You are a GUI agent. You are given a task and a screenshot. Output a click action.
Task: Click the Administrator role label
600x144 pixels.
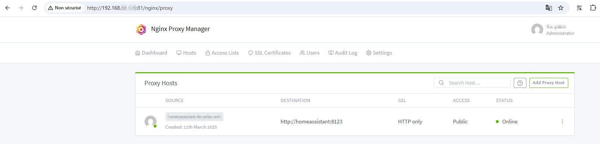click(x=560, y=33)
